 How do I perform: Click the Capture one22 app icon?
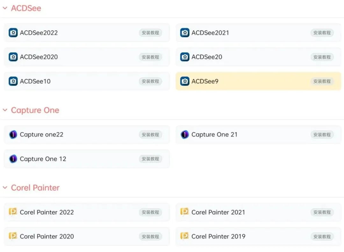[13, 134]
